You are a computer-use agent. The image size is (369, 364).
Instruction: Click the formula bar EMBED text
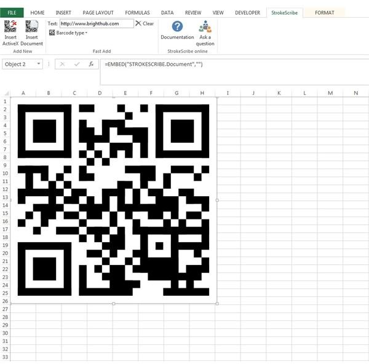tap(153, 64)
